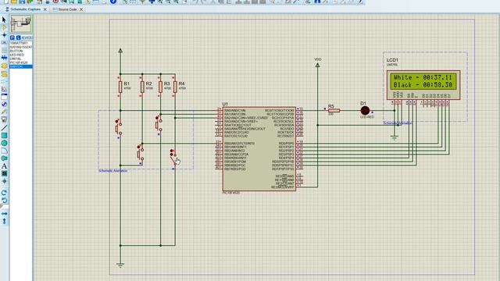Viewport: 500px width, 281px height.
Task: Select the Probe mode tool
Action: tap(4, 112)
